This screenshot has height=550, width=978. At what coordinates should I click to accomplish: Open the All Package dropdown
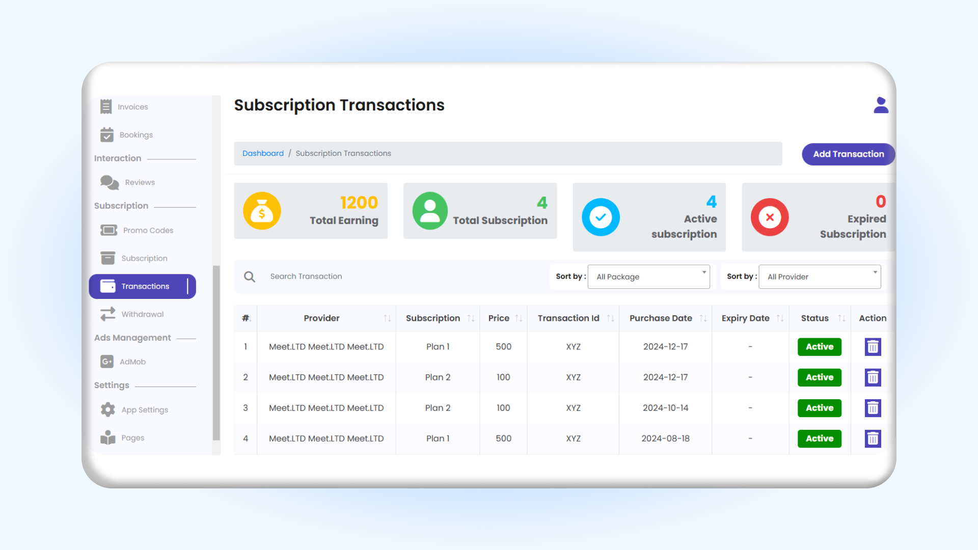tap(649, 277)
